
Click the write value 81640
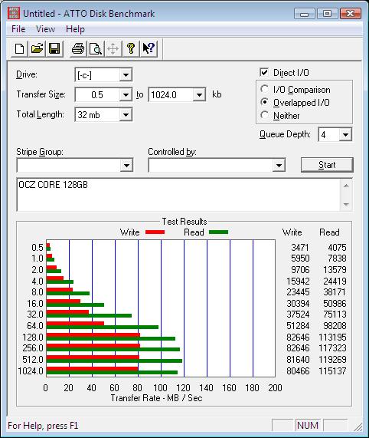(298, 360)
